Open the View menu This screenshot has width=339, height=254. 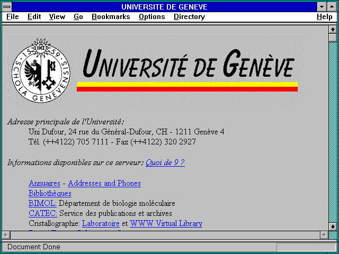(x=57, y=17)
